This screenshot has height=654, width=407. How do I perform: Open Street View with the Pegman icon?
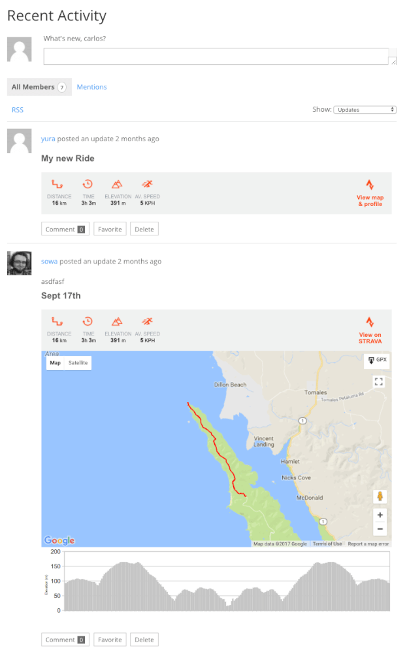[x=380, y=496]
